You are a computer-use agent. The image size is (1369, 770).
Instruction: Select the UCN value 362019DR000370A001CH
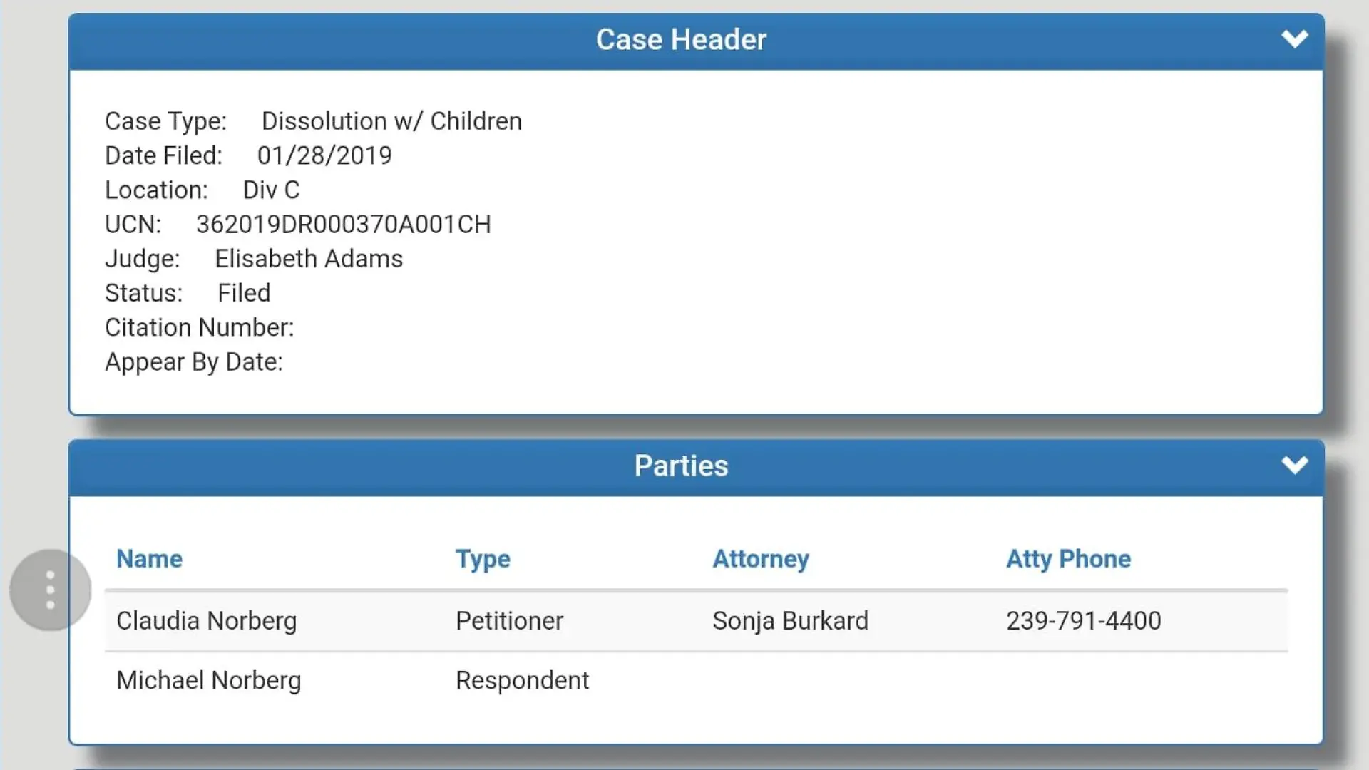click(x=343, y=225)
